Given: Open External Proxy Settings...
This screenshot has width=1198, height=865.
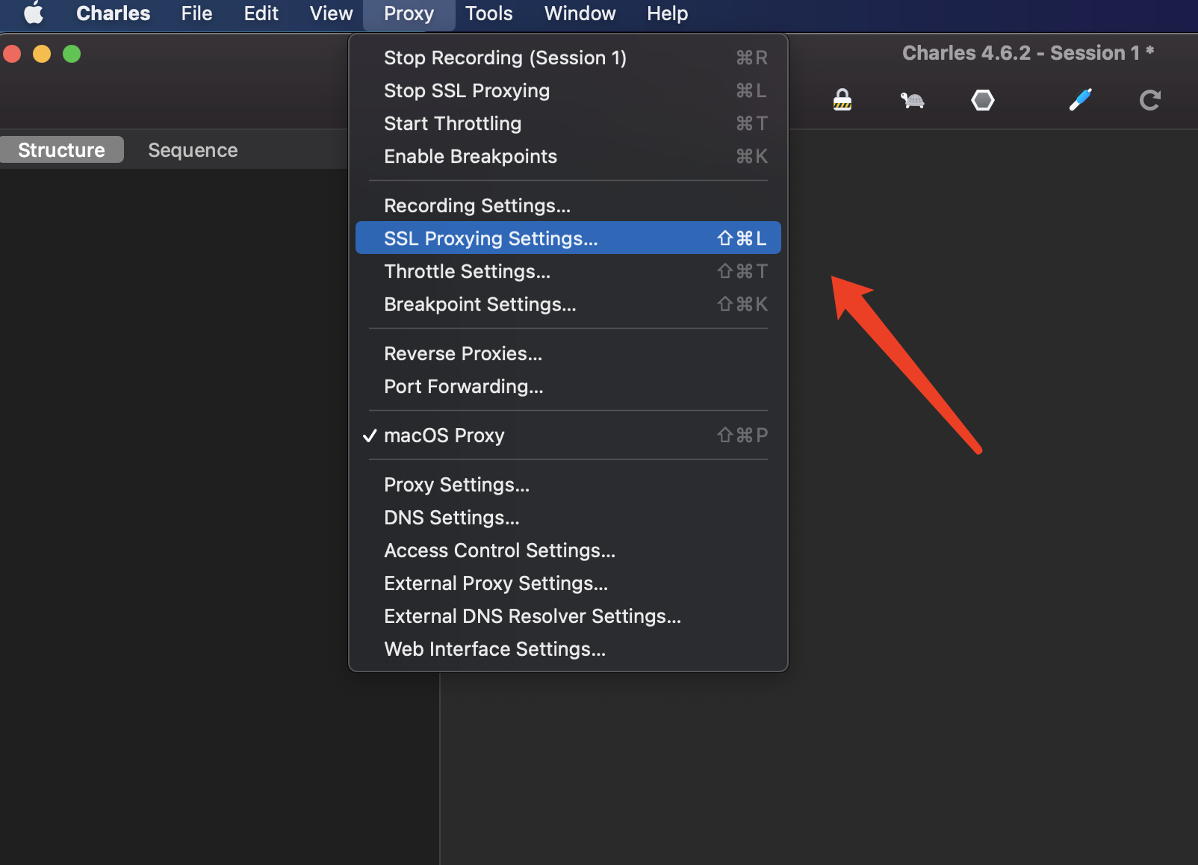Looking at the screenshot, I should point(568,583).
